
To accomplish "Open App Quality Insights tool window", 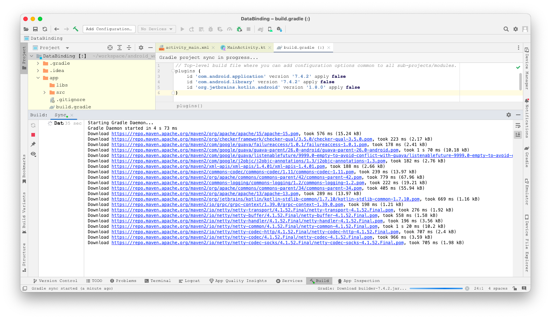I will (x=238, y=281).
